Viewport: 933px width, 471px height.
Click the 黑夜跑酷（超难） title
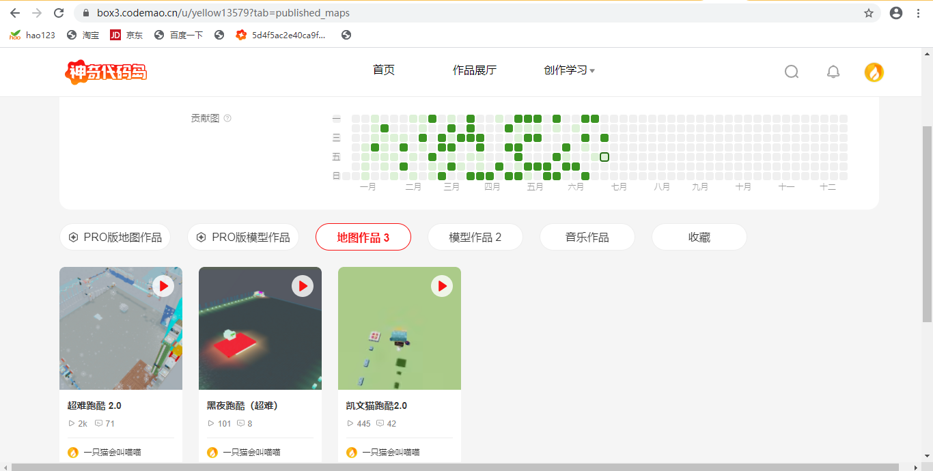pos(242,405)
